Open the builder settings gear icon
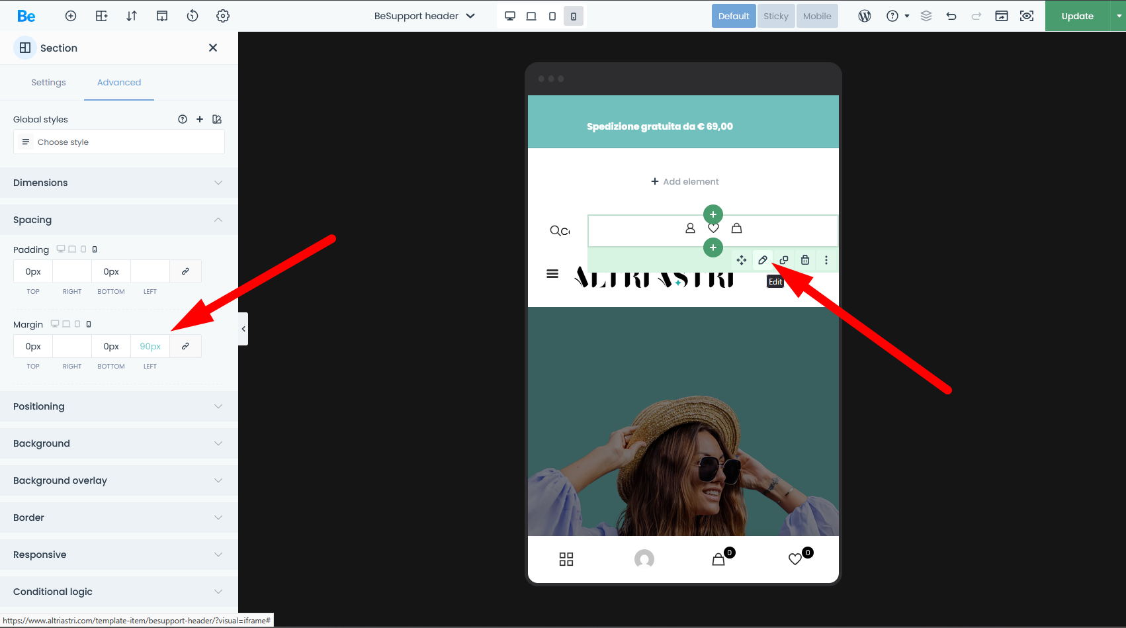The height and width of the screenshot is (628, 1126). [223, 16]
